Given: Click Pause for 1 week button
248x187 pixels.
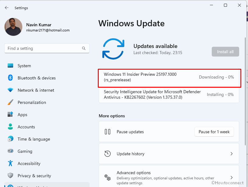Looking at the screenshot, I should [x=214, y=132].
